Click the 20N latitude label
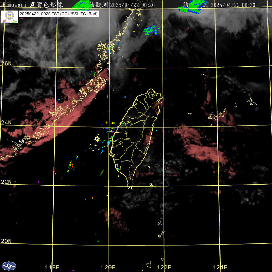The height and width of the screenshot is (272, 272). click(x=6, y=241)
